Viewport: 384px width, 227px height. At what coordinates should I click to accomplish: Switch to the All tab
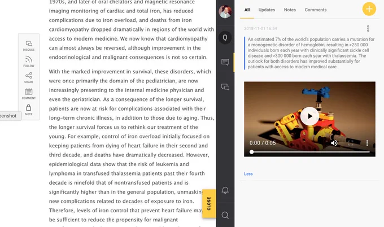(247, 10)
